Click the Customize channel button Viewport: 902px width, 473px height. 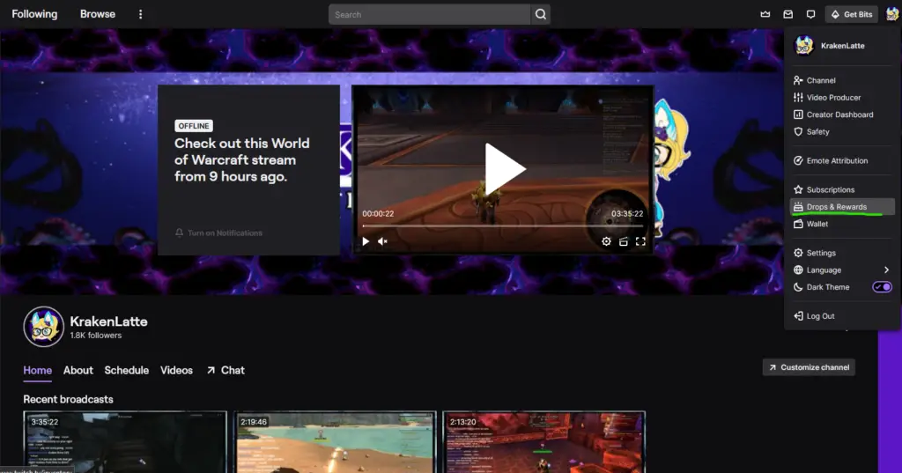click(x=809, y=367)
